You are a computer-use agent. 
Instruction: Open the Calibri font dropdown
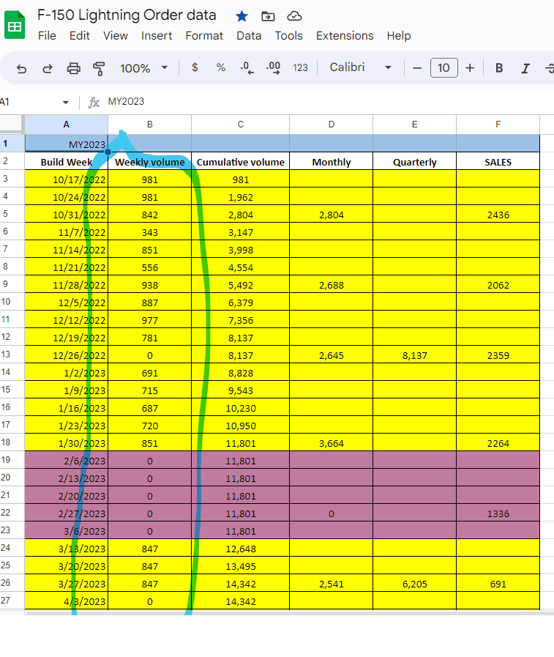coord(361,67)
